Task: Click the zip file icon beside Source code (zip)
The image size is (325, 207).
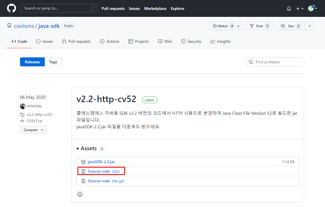Action: point(83,171)
